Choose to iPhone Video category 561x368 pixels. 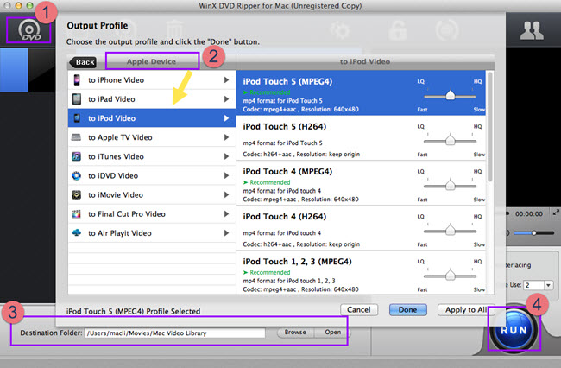[x=152, y=79]
